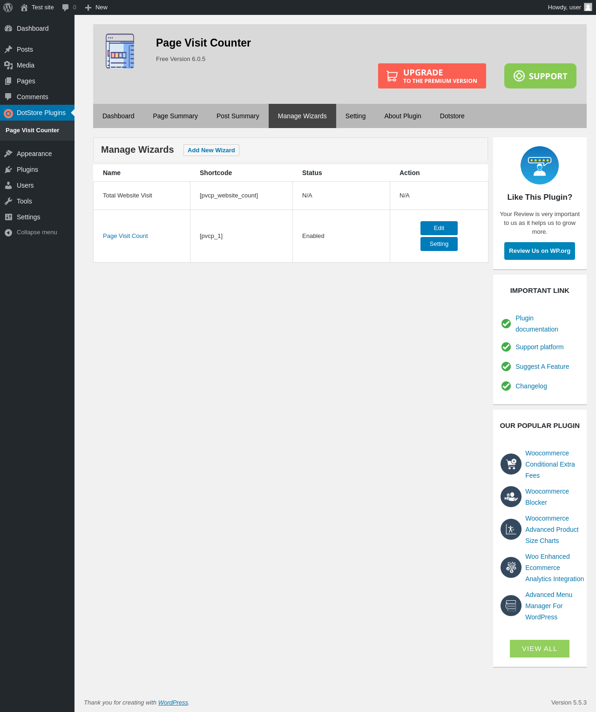Viewport: 596px width, 712px height.
Task: Select the Manage Wizards tab
Action: (302, 116)
